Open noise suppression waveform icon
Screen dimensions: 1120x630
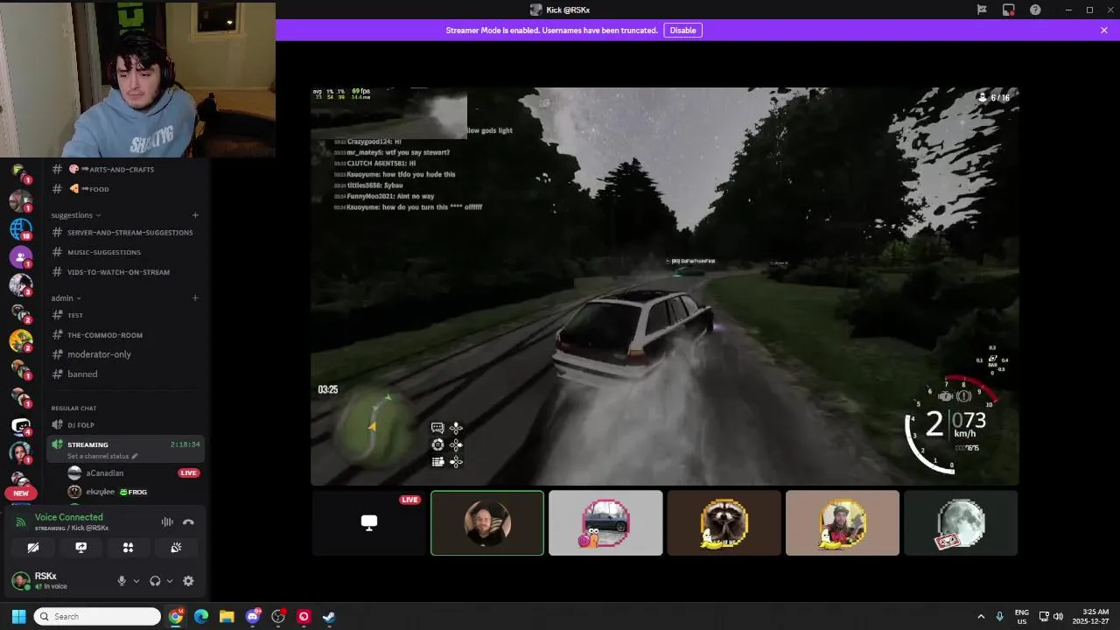(x=166, y=522)
